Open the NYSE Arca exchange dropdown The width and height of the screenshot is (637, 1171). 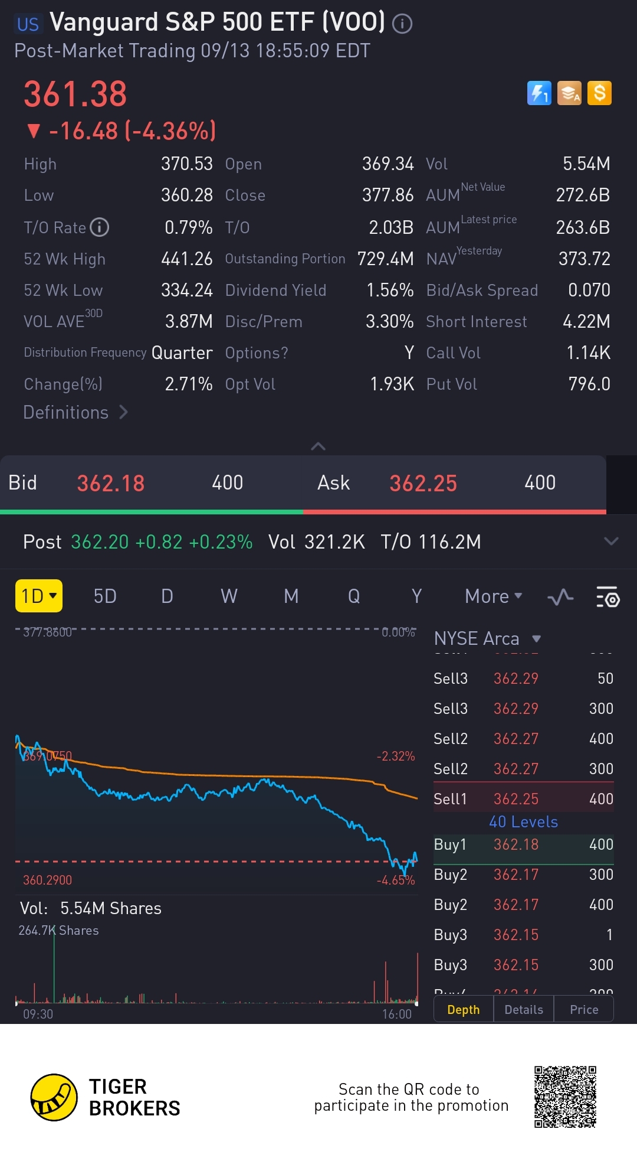(487, 638)
